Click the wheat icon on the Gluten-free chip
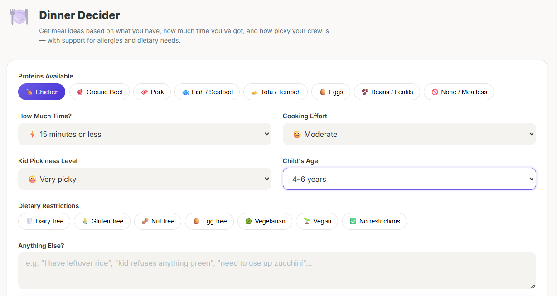The height and width of the screenshot is (296, 557). (84, 221)
